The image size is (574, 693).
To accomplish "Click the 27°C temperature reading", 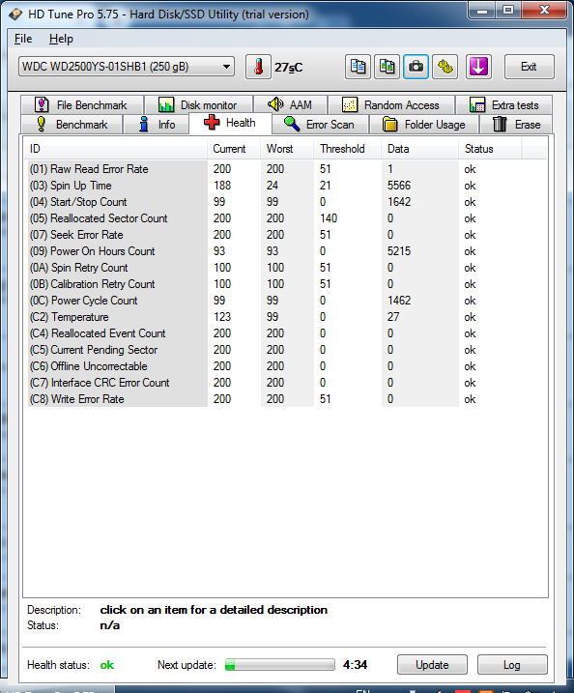I will click(289, 68).
